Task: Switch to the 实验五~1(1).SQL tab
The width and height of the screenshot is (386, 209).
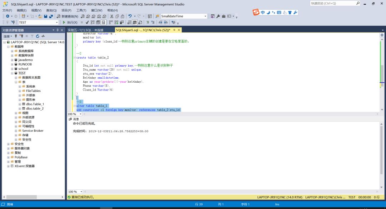Action: click(85, 30)
